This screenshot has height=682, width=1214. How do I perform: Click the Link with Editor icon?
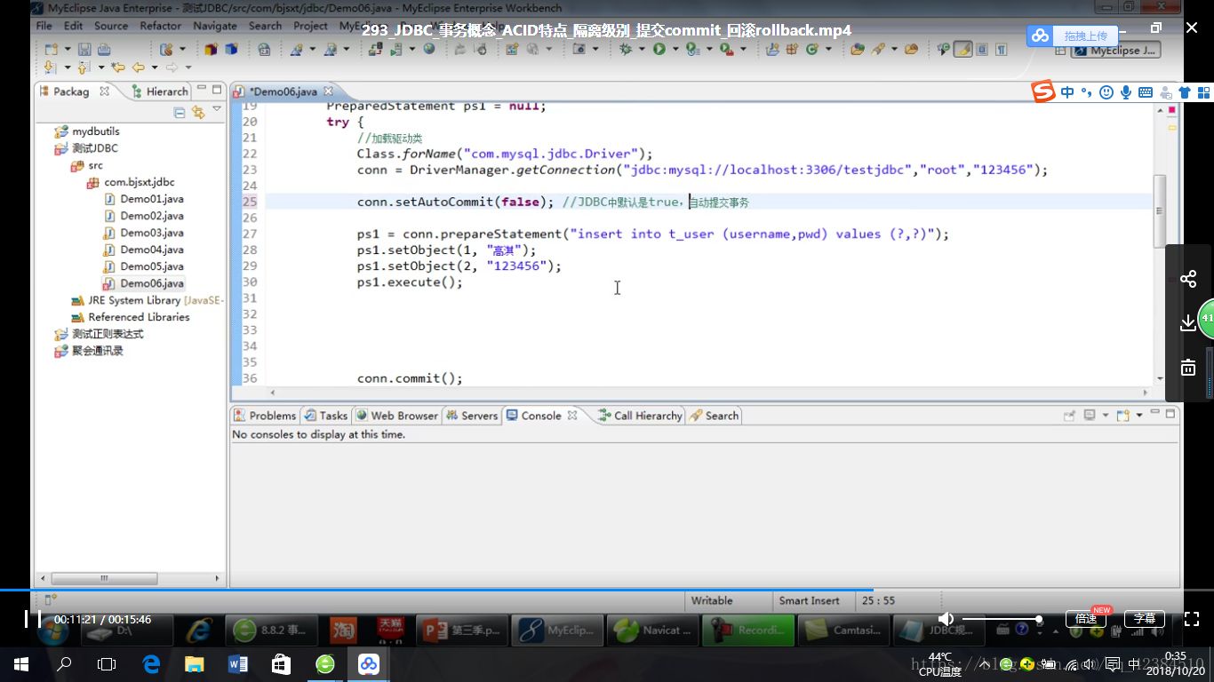point(198,113)
